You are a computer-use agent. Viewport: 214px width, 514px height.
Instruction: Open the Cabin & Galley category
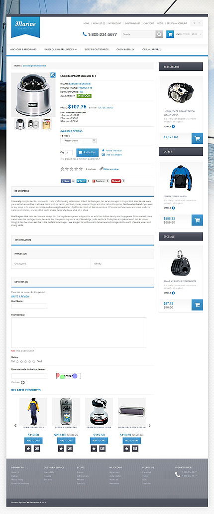125,49
